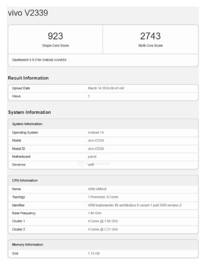Click the 'Result Information' heading
This screenshot has height=264, width=204.
point(28,78)
